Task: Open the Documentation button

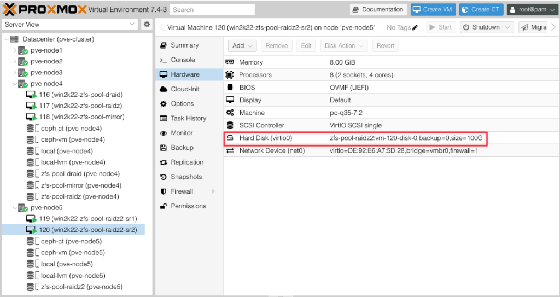Action: click(378, 10)
